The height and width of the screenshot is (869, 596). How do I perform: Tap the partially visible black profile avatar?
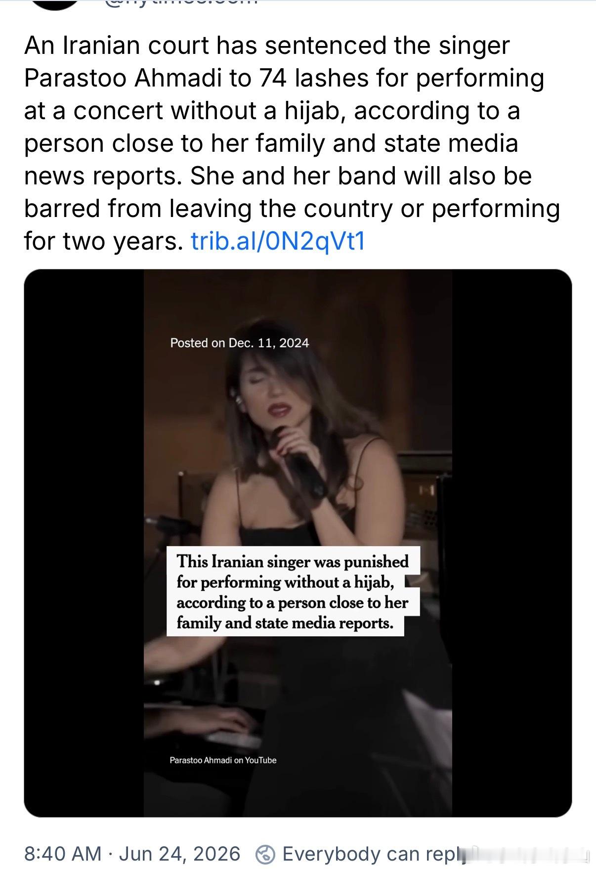click(x=55, y=4)
